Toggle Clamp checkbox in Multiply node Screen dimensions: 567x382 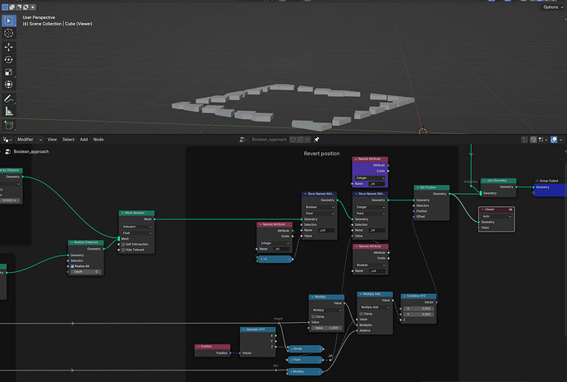point(313,316)
